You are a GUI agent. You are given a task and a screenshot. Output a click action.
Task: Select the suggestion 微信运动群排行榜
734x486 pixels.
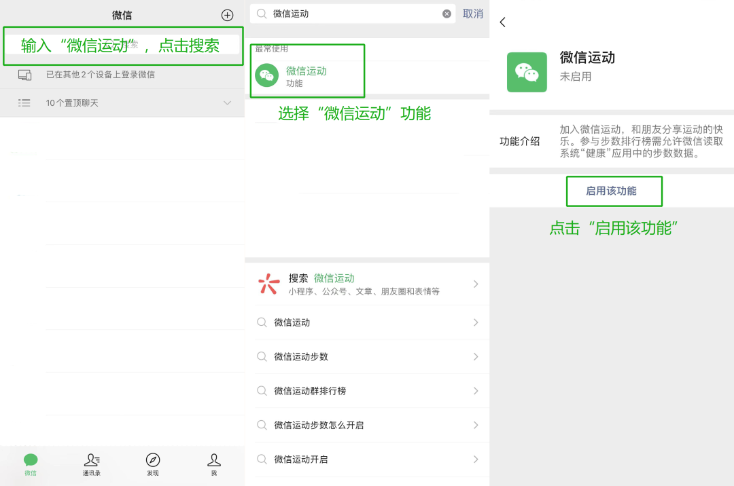click(367, 391)
